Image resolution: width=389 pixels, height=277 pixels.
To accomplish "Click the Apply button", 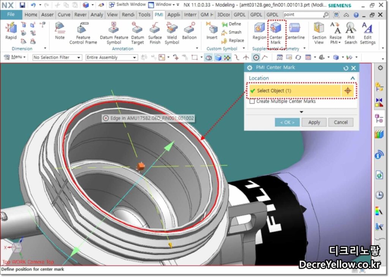I will (314, 122).
